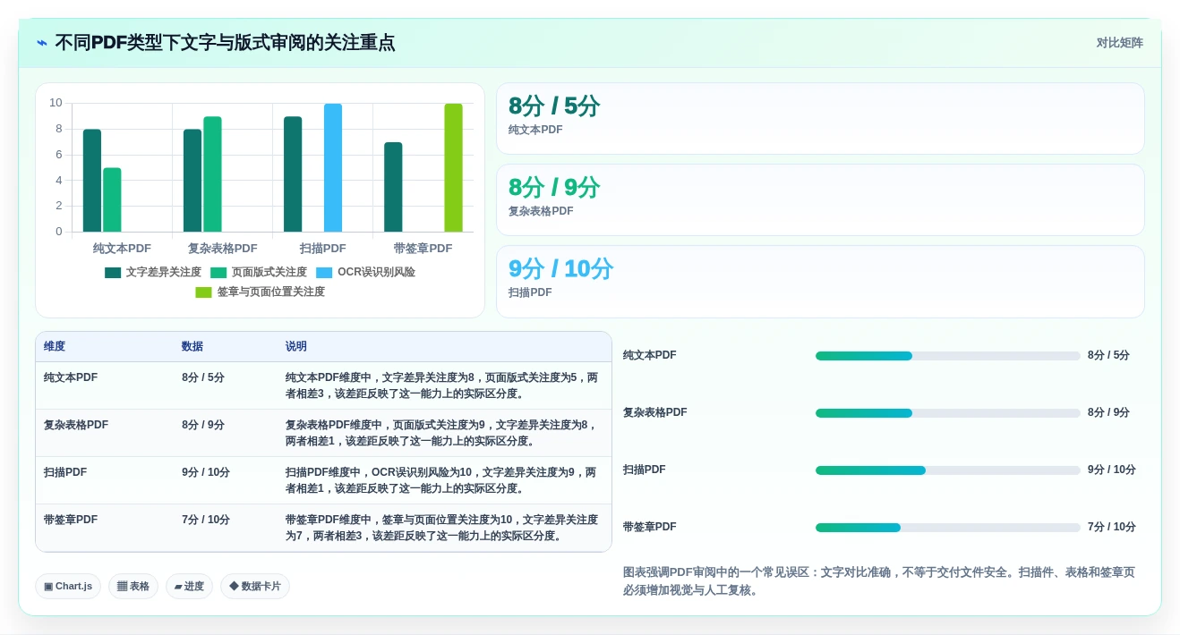Select the 复杂表格PDF table row name
Screen dimensions: 1180x635
pos(76,426)
